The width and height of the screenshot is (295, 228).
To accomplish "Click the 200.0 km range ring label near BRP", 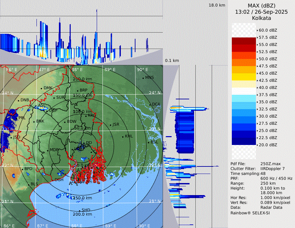I will (x=82, y=79).
